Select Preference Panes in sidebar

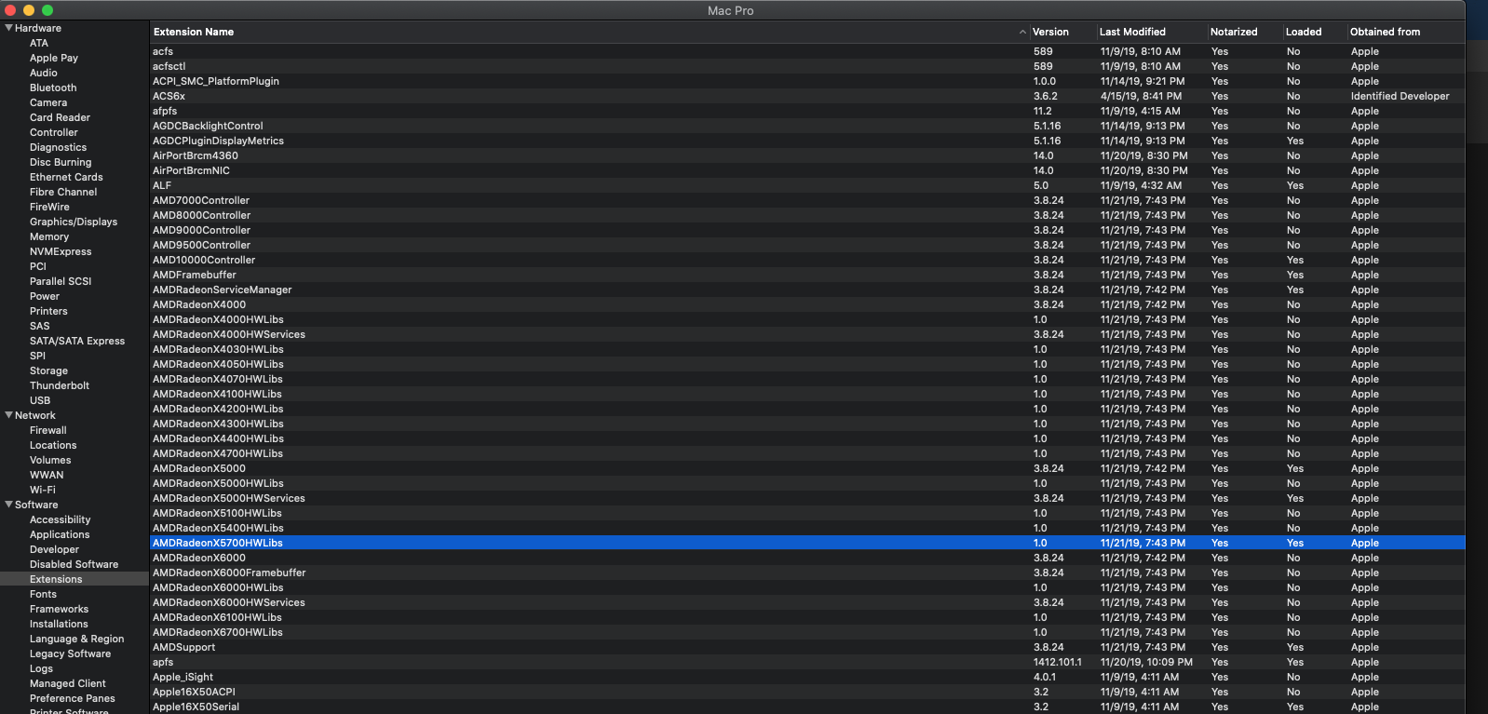73,698
